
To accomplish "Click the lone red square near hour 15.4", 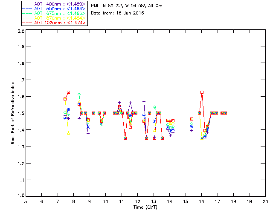I will [192, 119].
